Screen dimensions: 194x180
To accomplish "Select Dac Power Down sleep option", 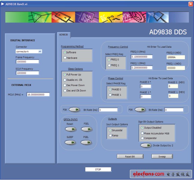I will [x=65, y=85].
